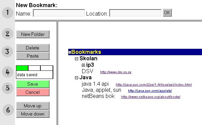Viewport: 202px width, 125px height.
Task: Select the Java folder label
Action: point(86,78)
